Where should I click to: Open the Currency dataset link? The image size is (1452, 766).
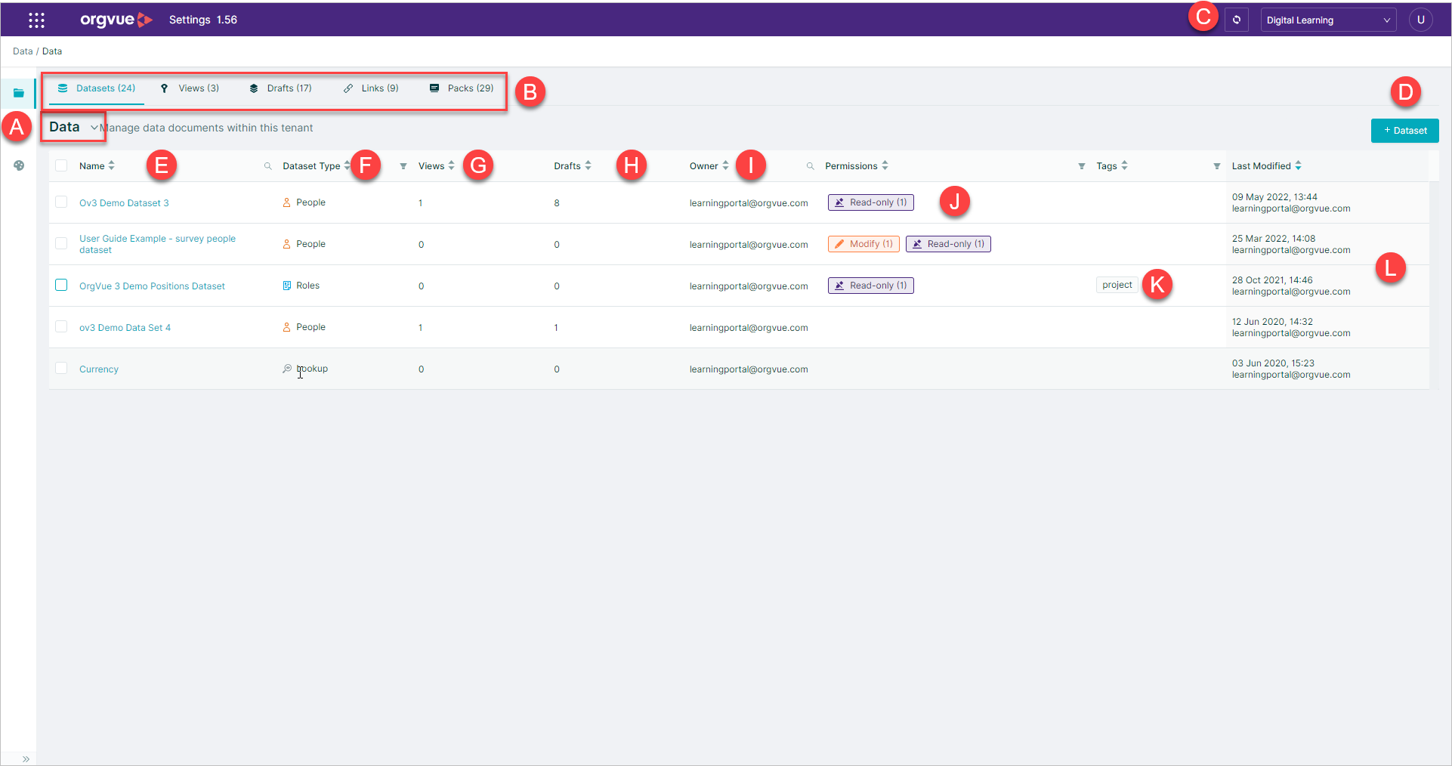coord(99,369)
